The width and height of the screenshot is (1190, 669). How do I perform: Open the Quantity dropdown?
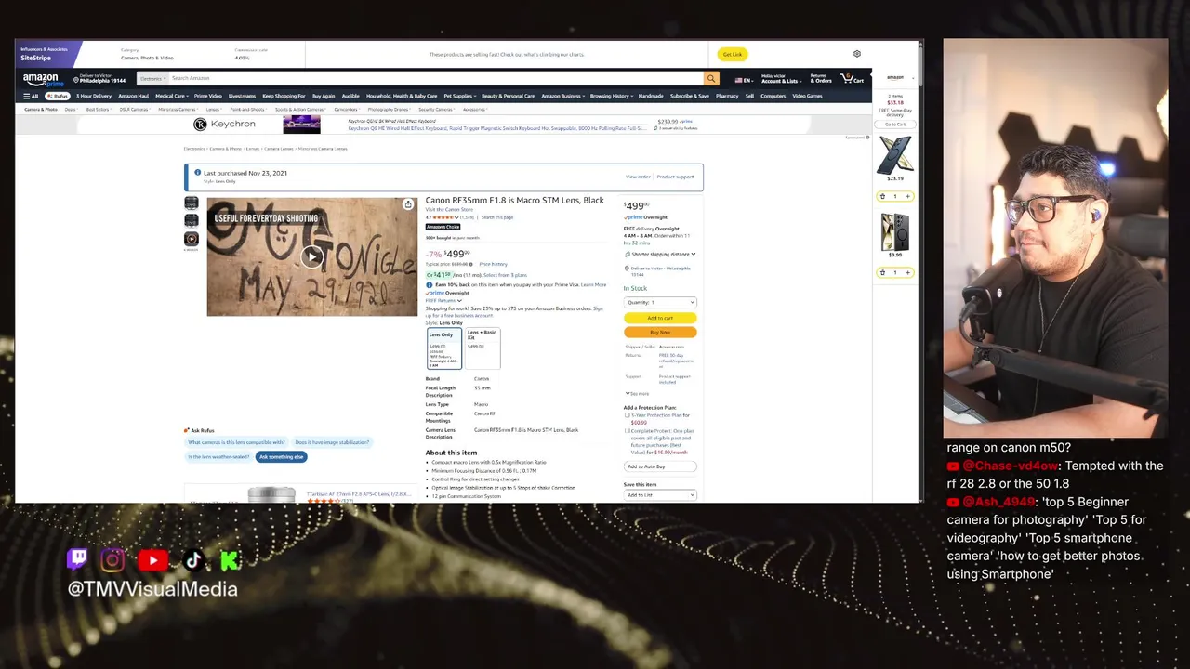pos(660,302)
